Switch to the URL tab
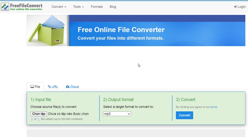248x137 pixels. tap(53, 87)
